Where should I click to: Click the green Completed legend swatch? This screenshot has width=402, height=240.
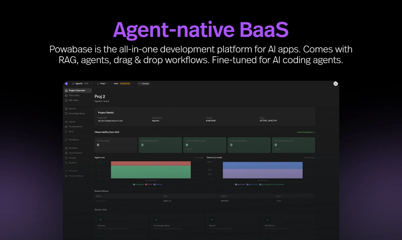[134, 185]
